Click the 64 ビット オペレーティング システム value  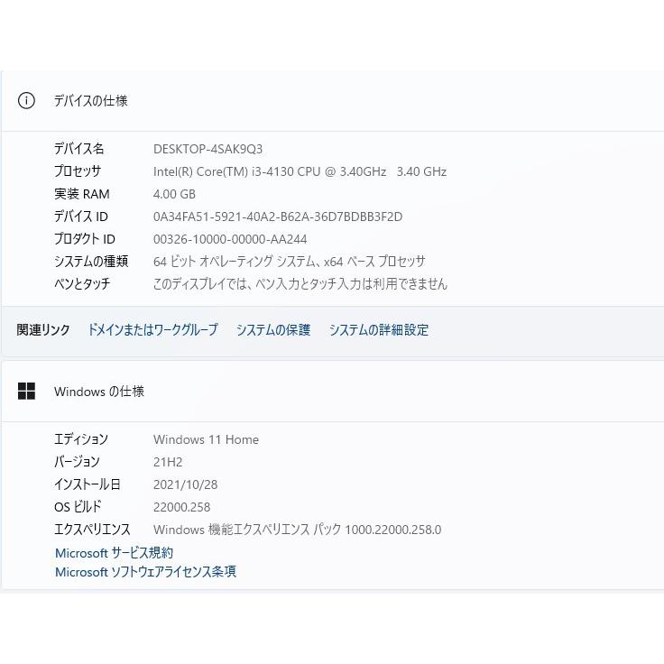point(290,262)
